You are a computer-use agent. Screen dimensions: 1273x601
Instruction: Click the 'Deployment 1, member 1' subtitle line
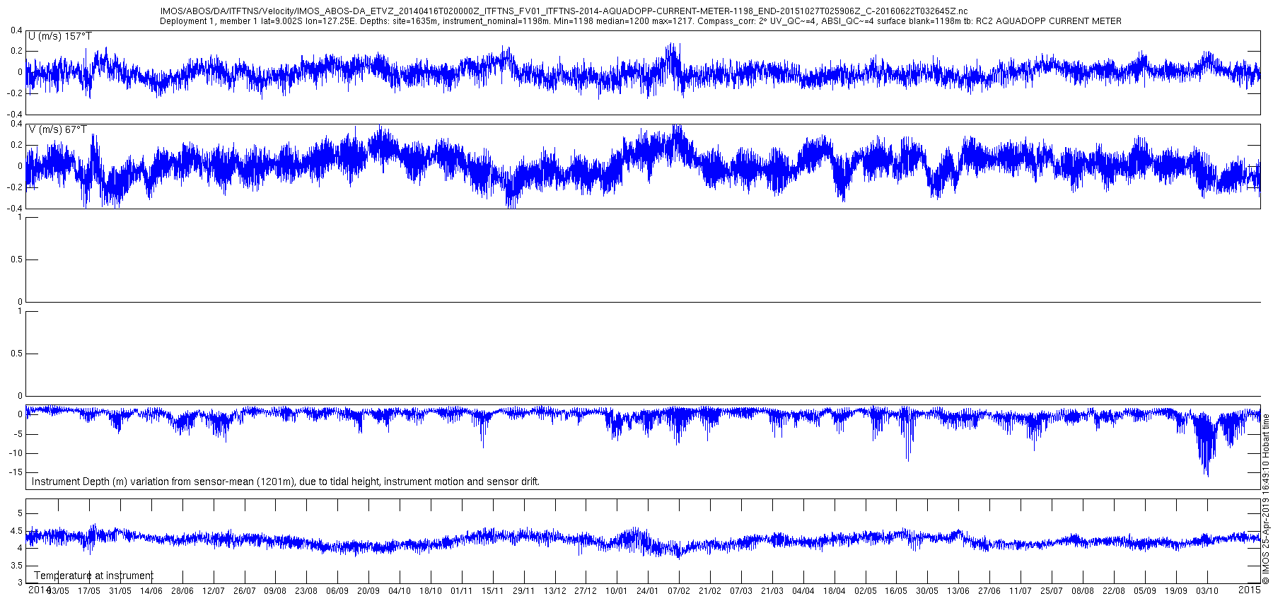tap(641, 21)
